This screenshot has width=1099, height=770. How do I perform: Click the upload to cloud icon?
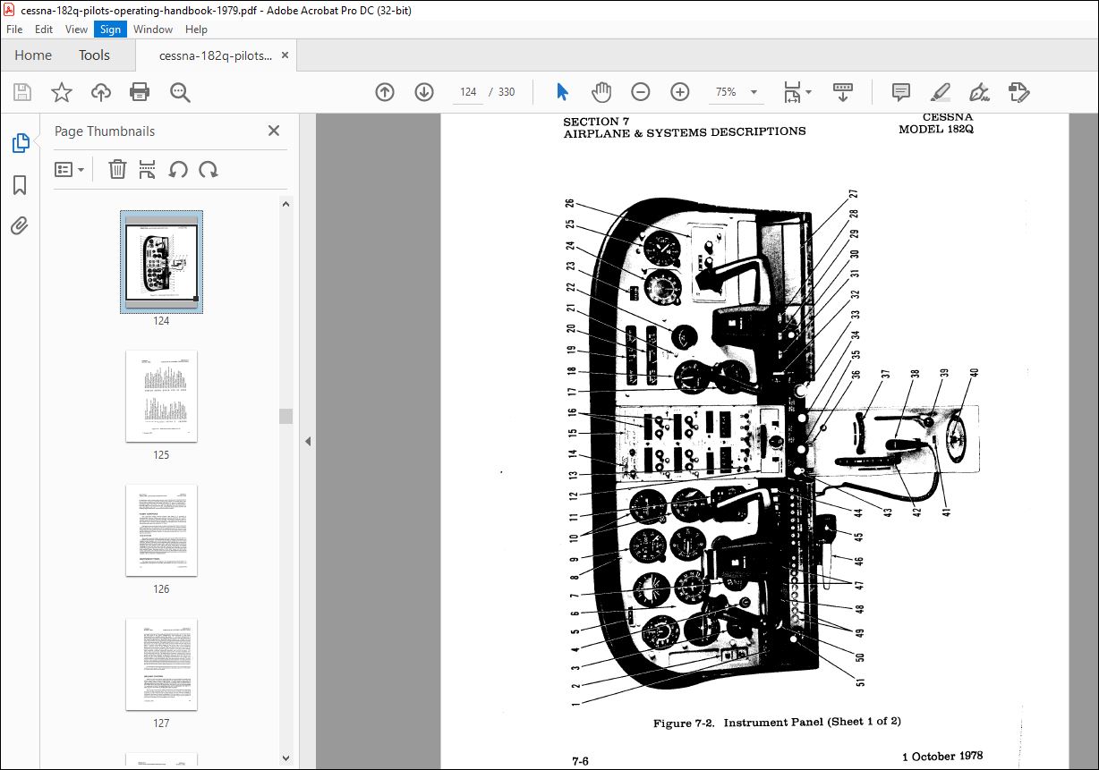click(x=101, y=92)
